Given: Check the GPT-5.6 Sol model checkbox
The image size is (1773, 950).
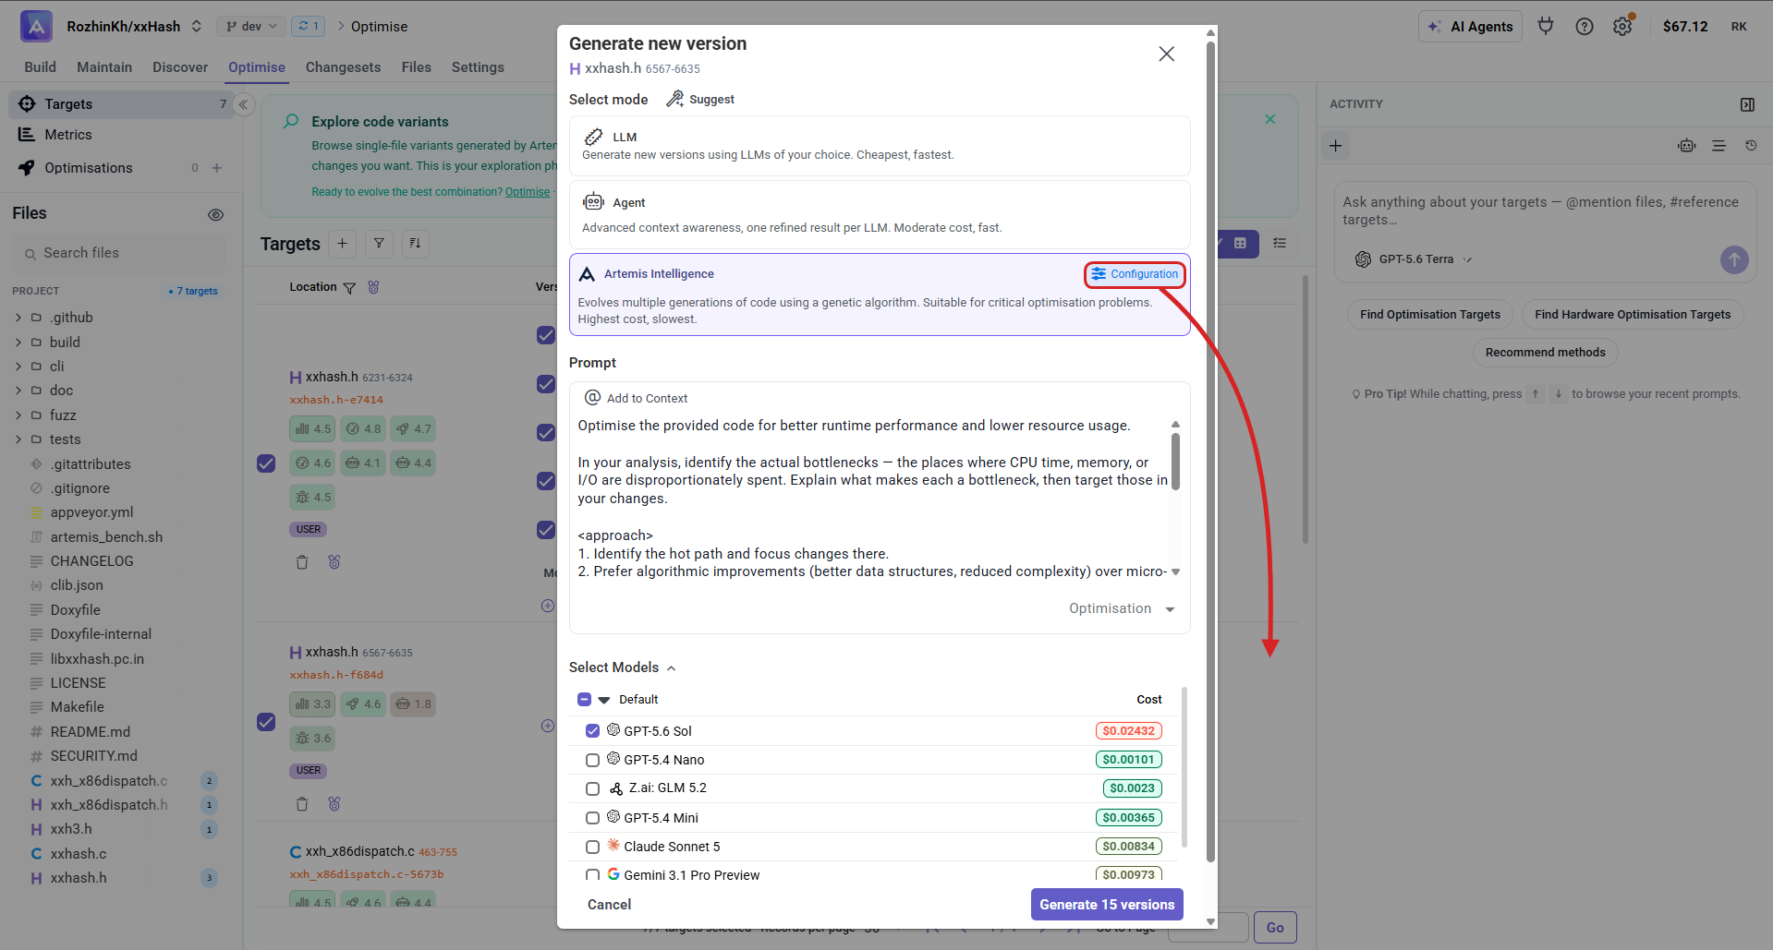Looking at the screenshot, I should [x=593, y=731].
